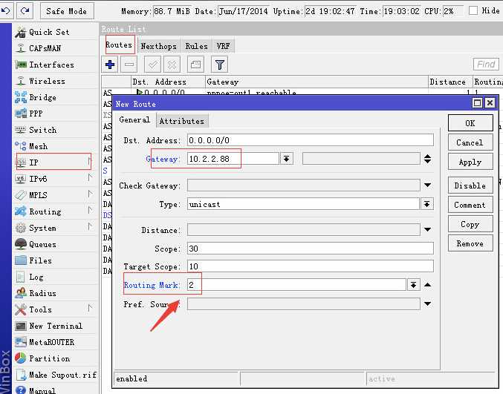Click the Target Scope field with value 10

pos(311,266)
